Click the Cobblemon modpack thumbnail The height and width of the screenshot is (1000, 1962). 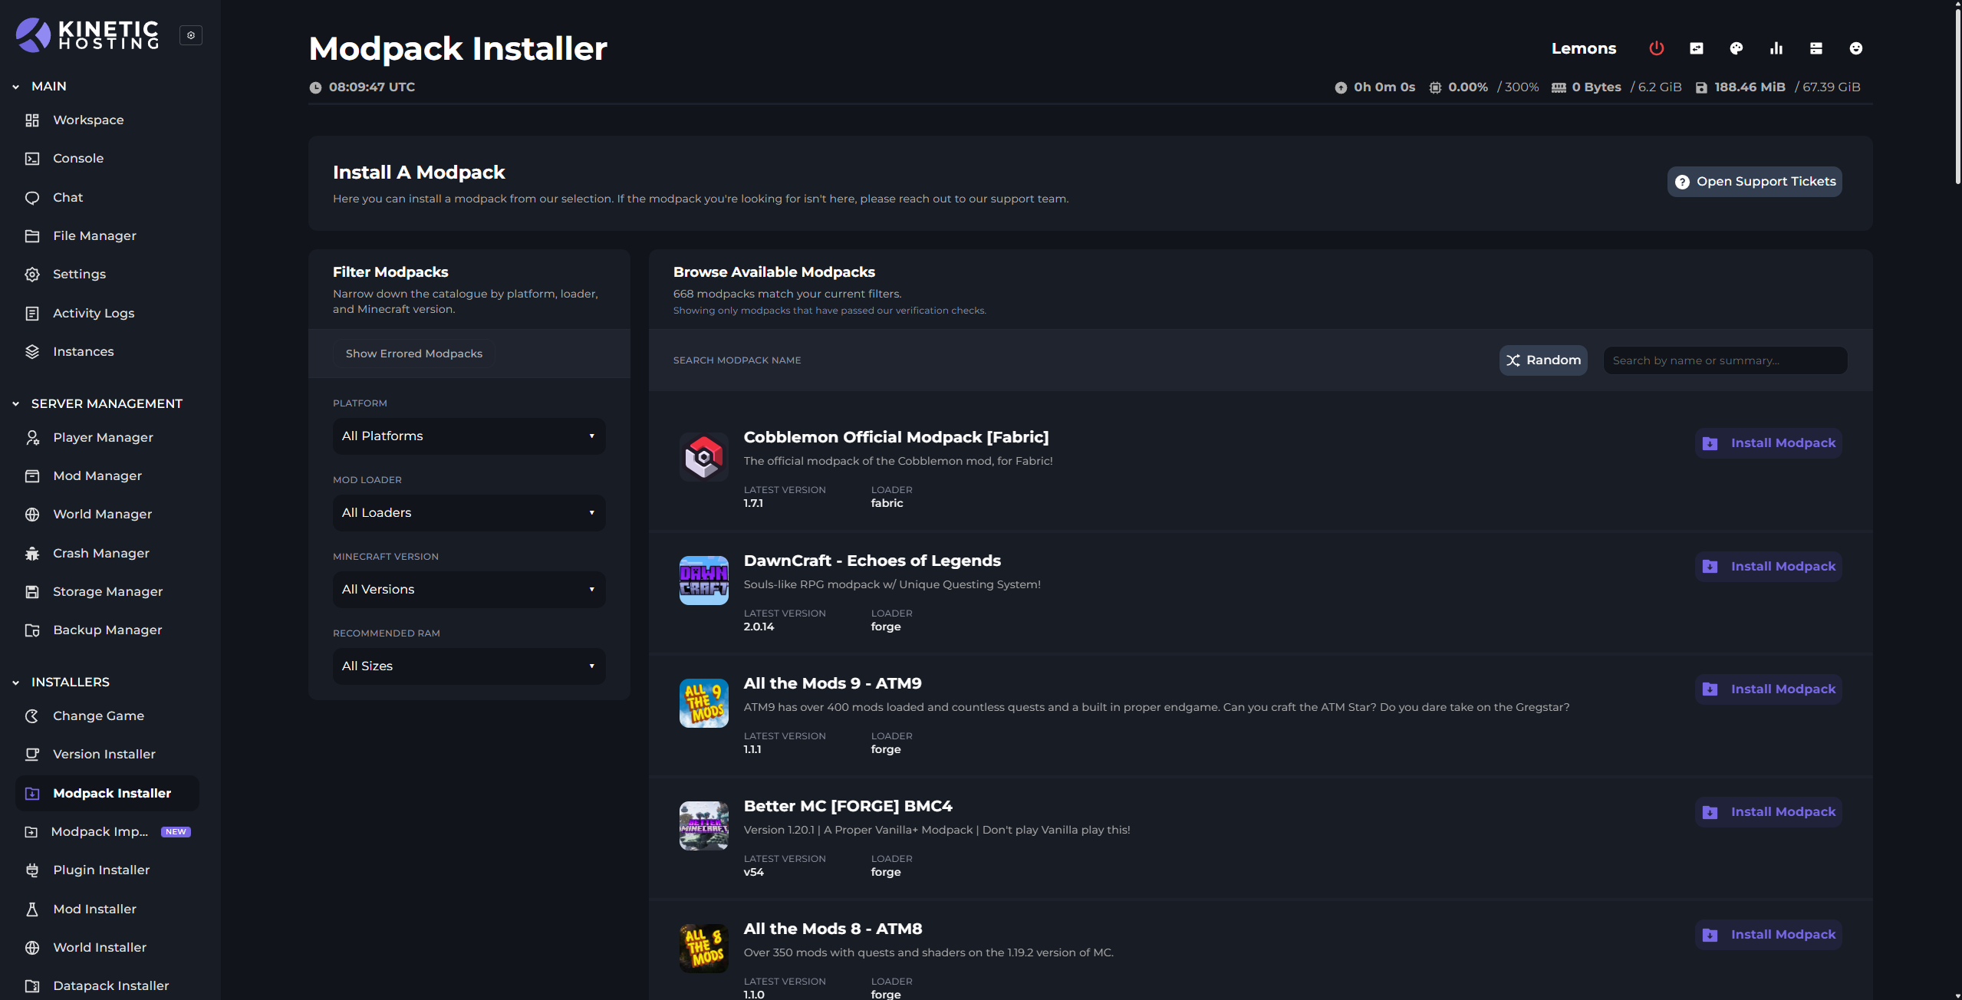click(x=704, y=457)
